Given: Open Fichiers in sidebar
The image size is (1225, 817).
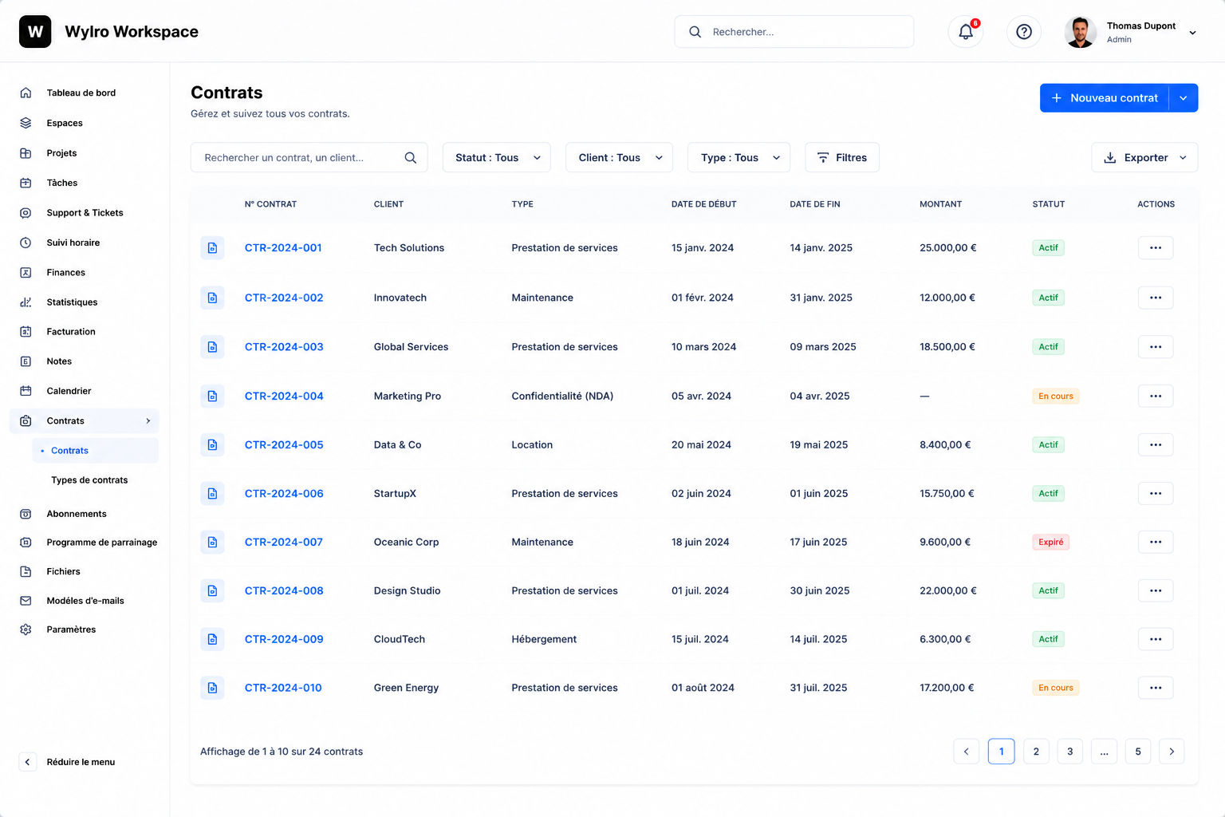Looking at the screenshot, I should (64, 571).
